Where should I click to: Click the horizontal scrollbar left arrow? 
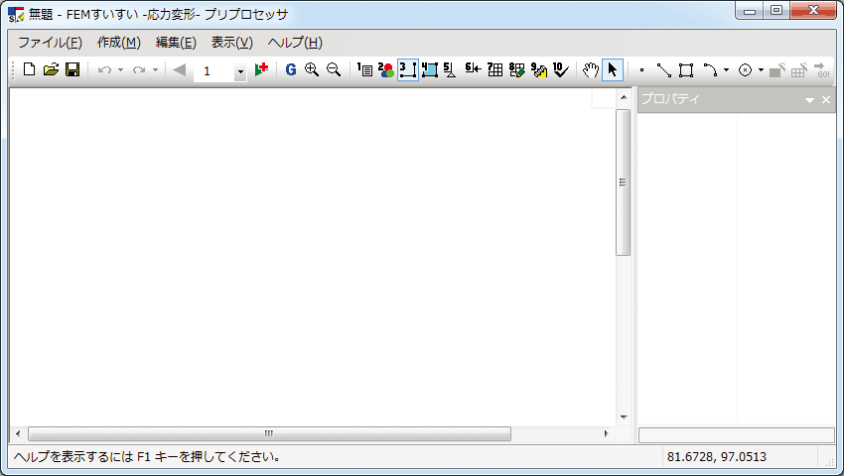pos(18,433)
